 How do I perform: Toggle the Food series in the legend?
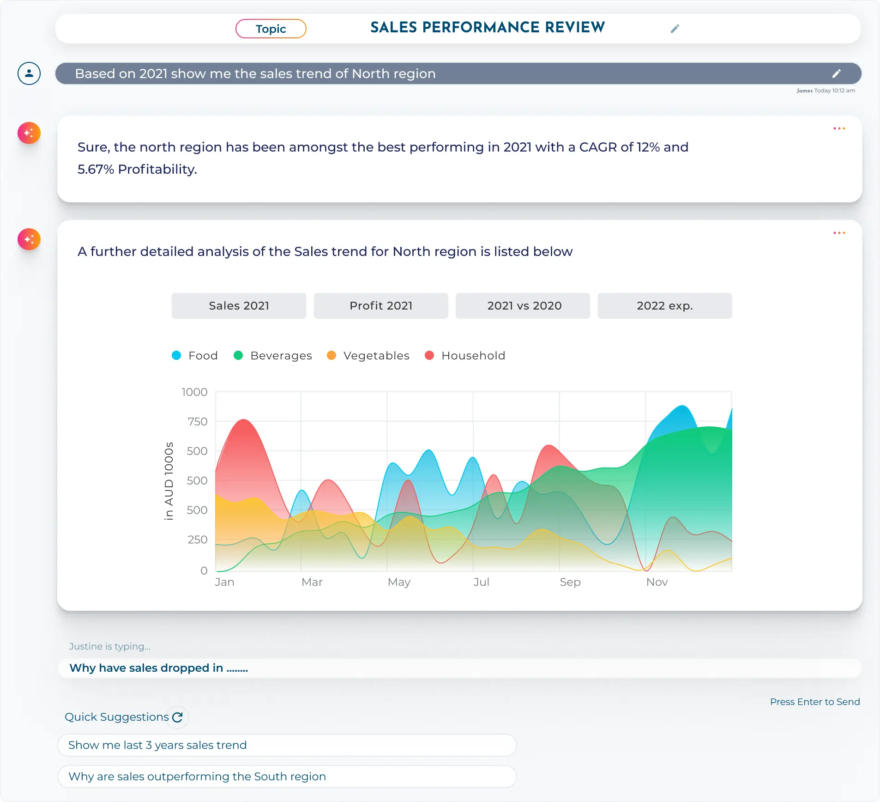(194, 355)
